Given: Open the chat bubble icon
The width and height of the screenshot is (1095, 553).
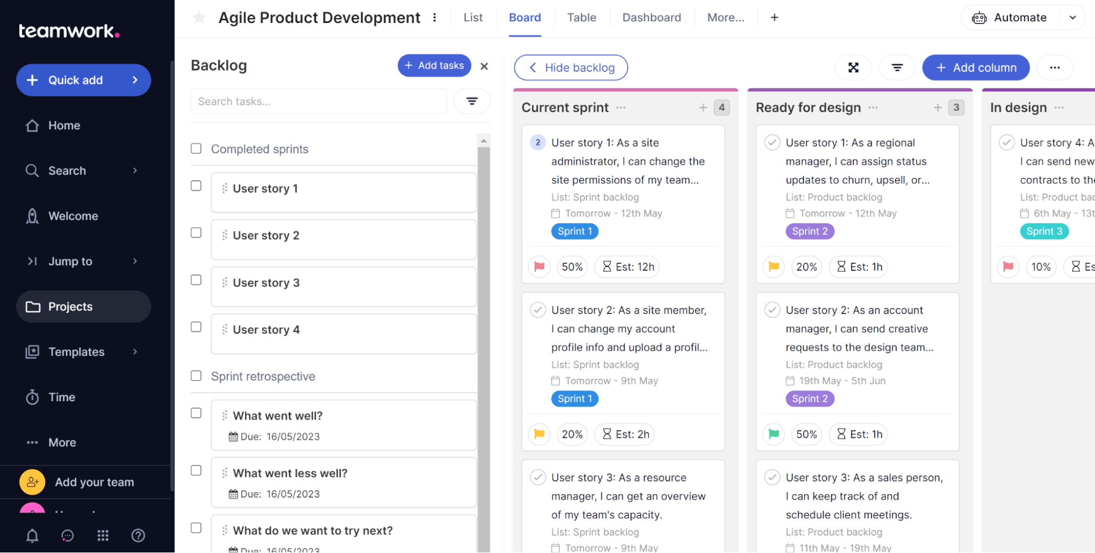Looking at the screenshot, I should coord(67,535).
